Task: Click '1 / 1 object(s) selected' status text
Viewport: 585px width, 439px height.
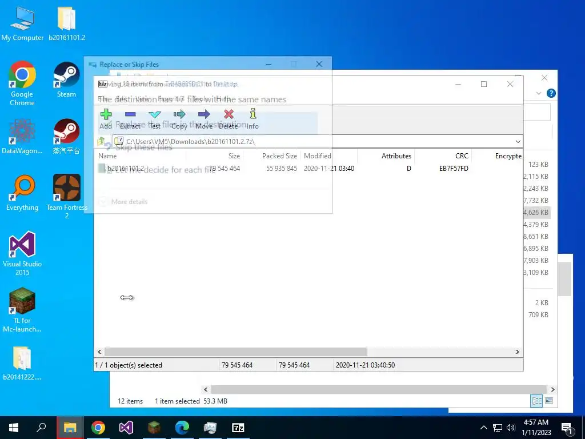Action: [129, 365]
